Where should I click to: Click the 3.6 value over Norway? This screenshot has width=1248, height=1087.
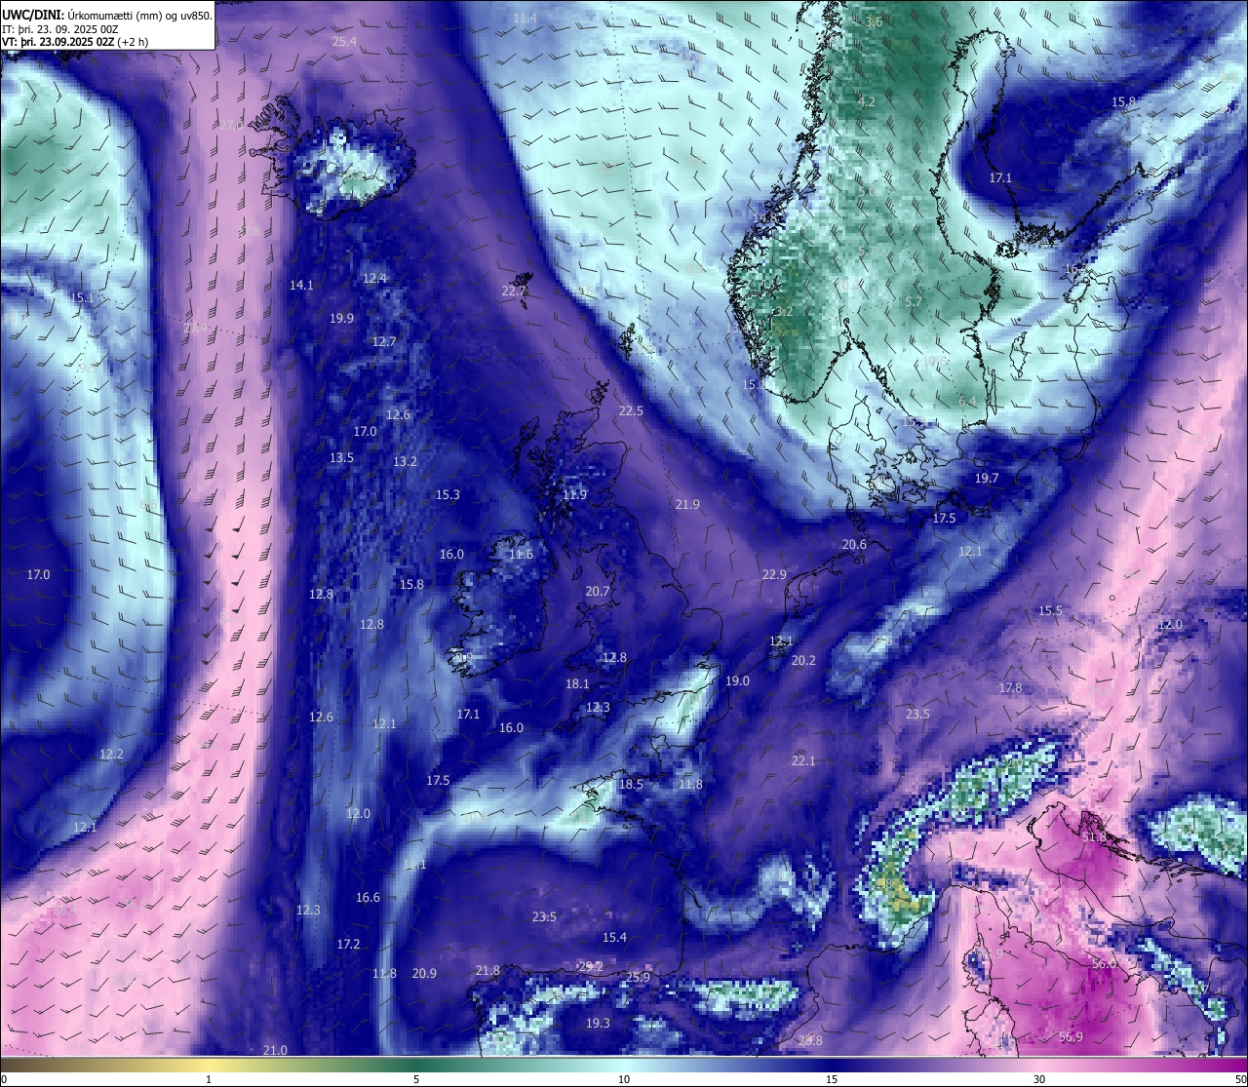click(x=874, y=21)
